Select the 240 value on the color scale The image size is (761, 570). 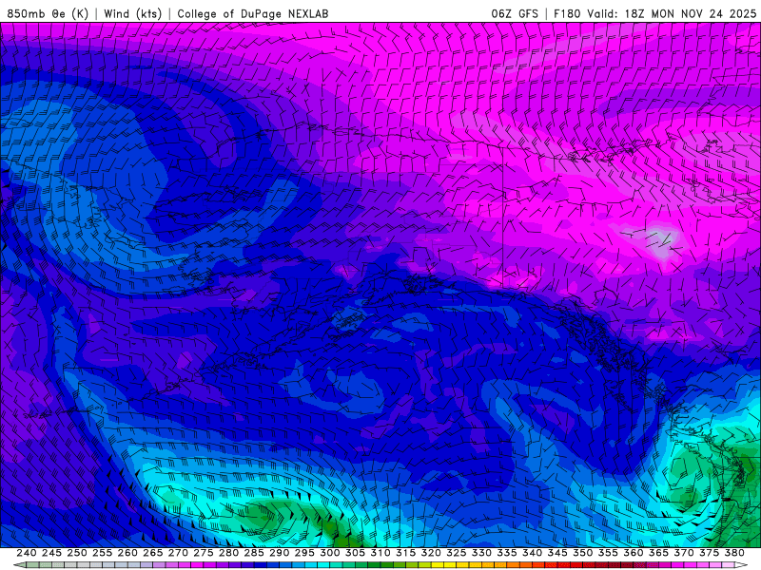pos(27,553)
